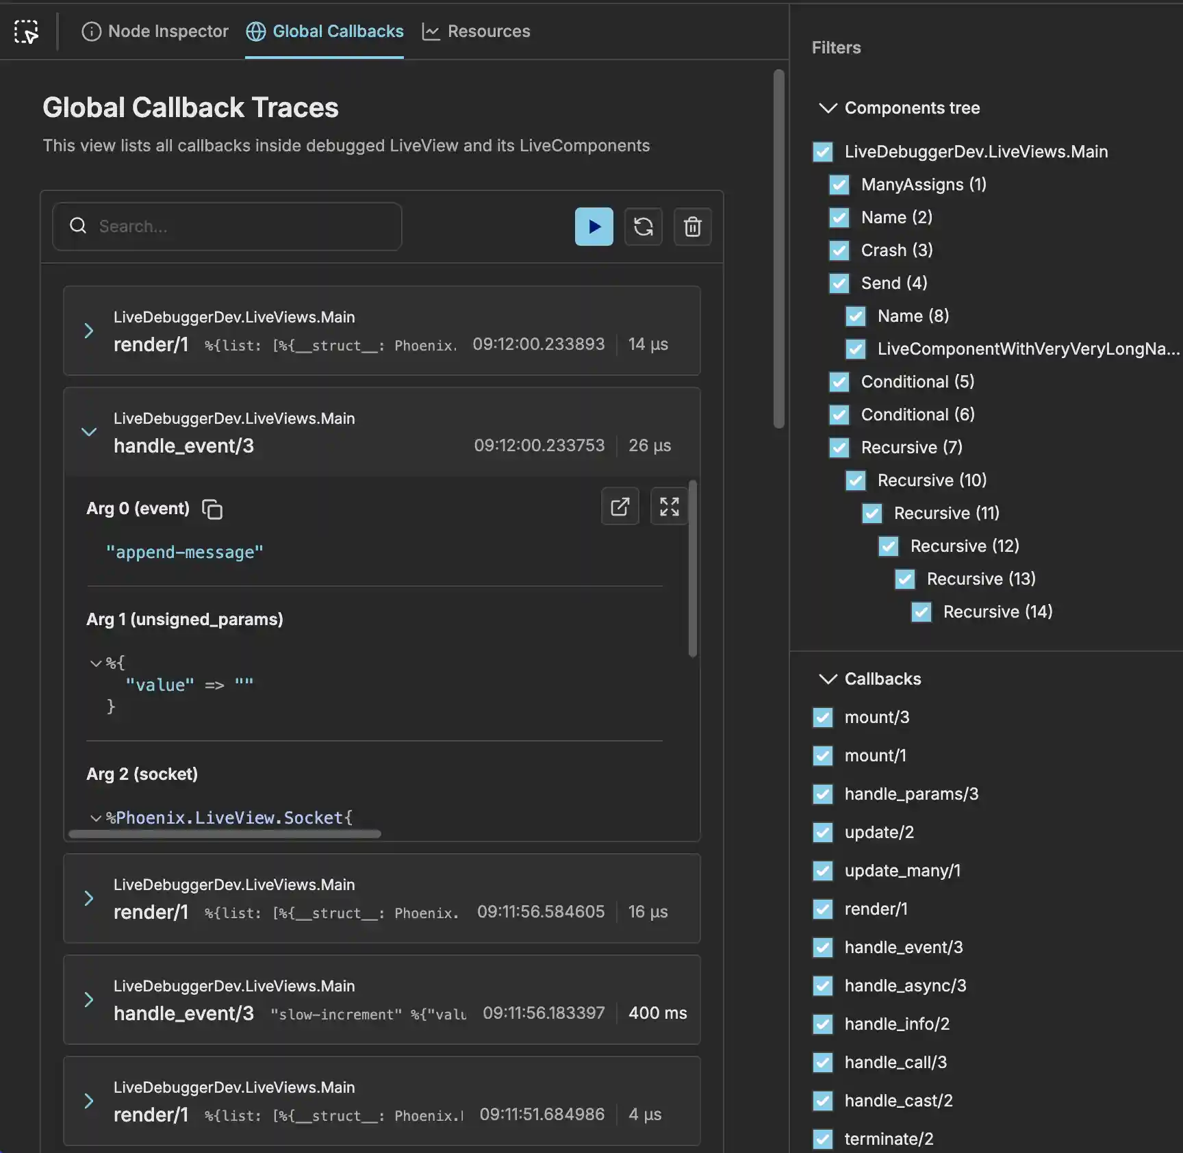Toggle Recursive (12) checkbox
1183x1153 pixels.
click(889, 546)
